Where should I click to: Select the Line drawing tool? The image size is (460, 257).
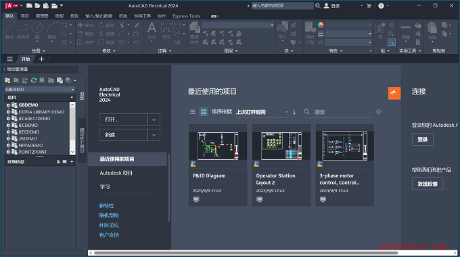[9, 30]
